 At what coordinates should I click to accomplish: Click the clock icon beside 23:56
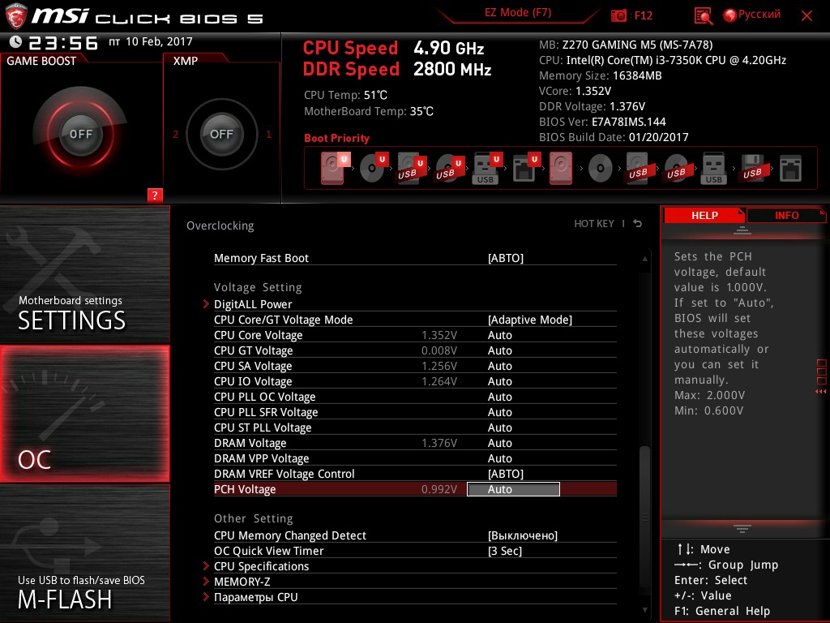pos(16,41)
